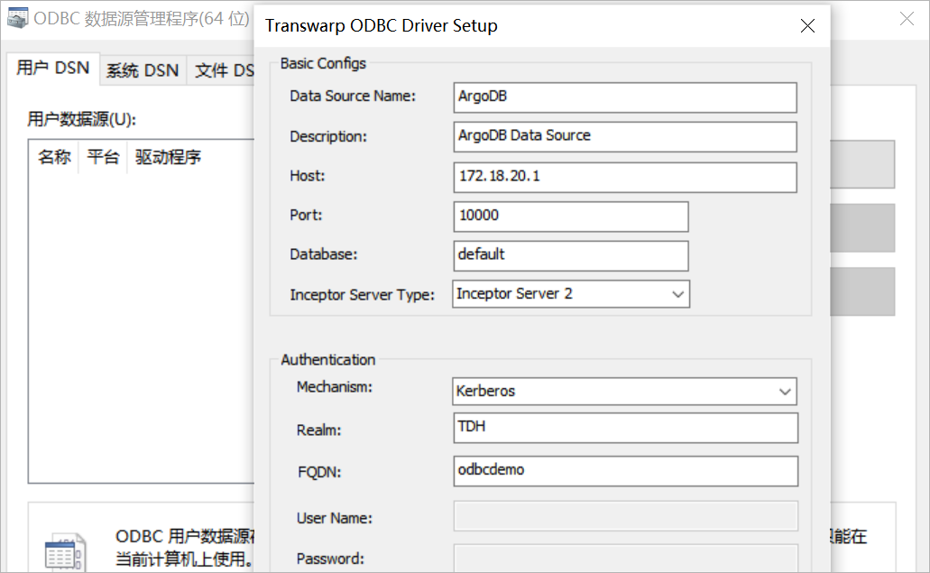Click the ODBC administrator title bar icon
930x573 pixels.
click(17, 18)
